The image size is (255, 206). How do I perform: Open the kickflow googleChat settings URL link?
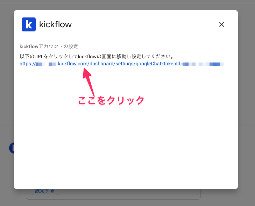121,64
